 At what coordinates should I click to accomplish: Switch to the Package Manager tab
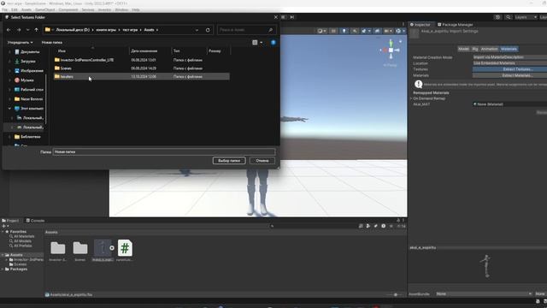(456, 25)
